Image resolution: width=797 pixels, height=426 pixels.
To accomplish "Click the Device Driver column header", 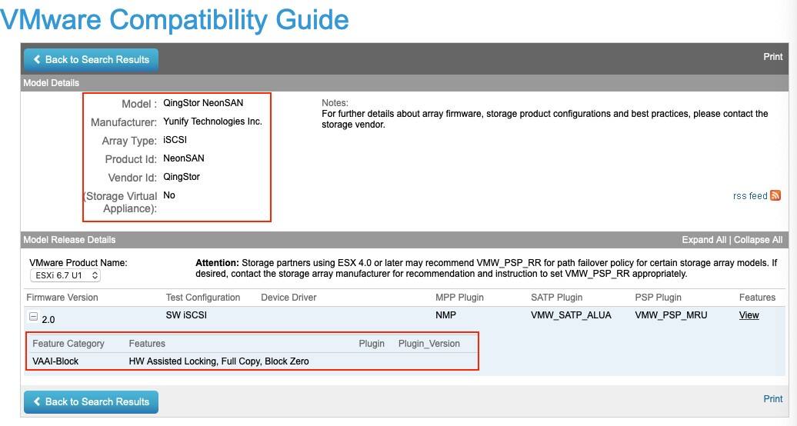I will click(288, 298).
